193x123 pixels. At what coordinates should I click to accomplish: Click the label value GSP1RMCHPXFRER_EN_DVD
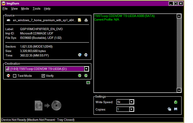(41, 29)
